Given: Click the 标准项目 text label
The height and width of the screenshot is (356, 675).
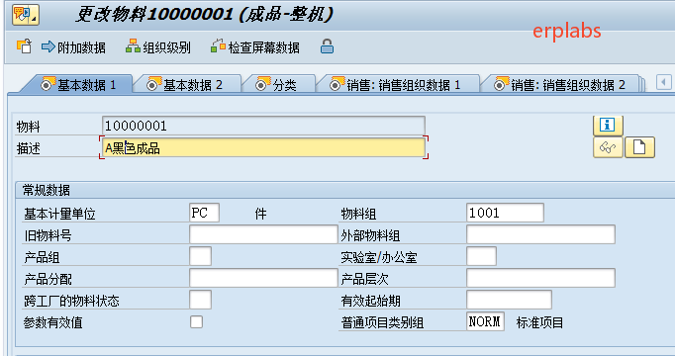Looking at the screenshot, I should 539,322.
